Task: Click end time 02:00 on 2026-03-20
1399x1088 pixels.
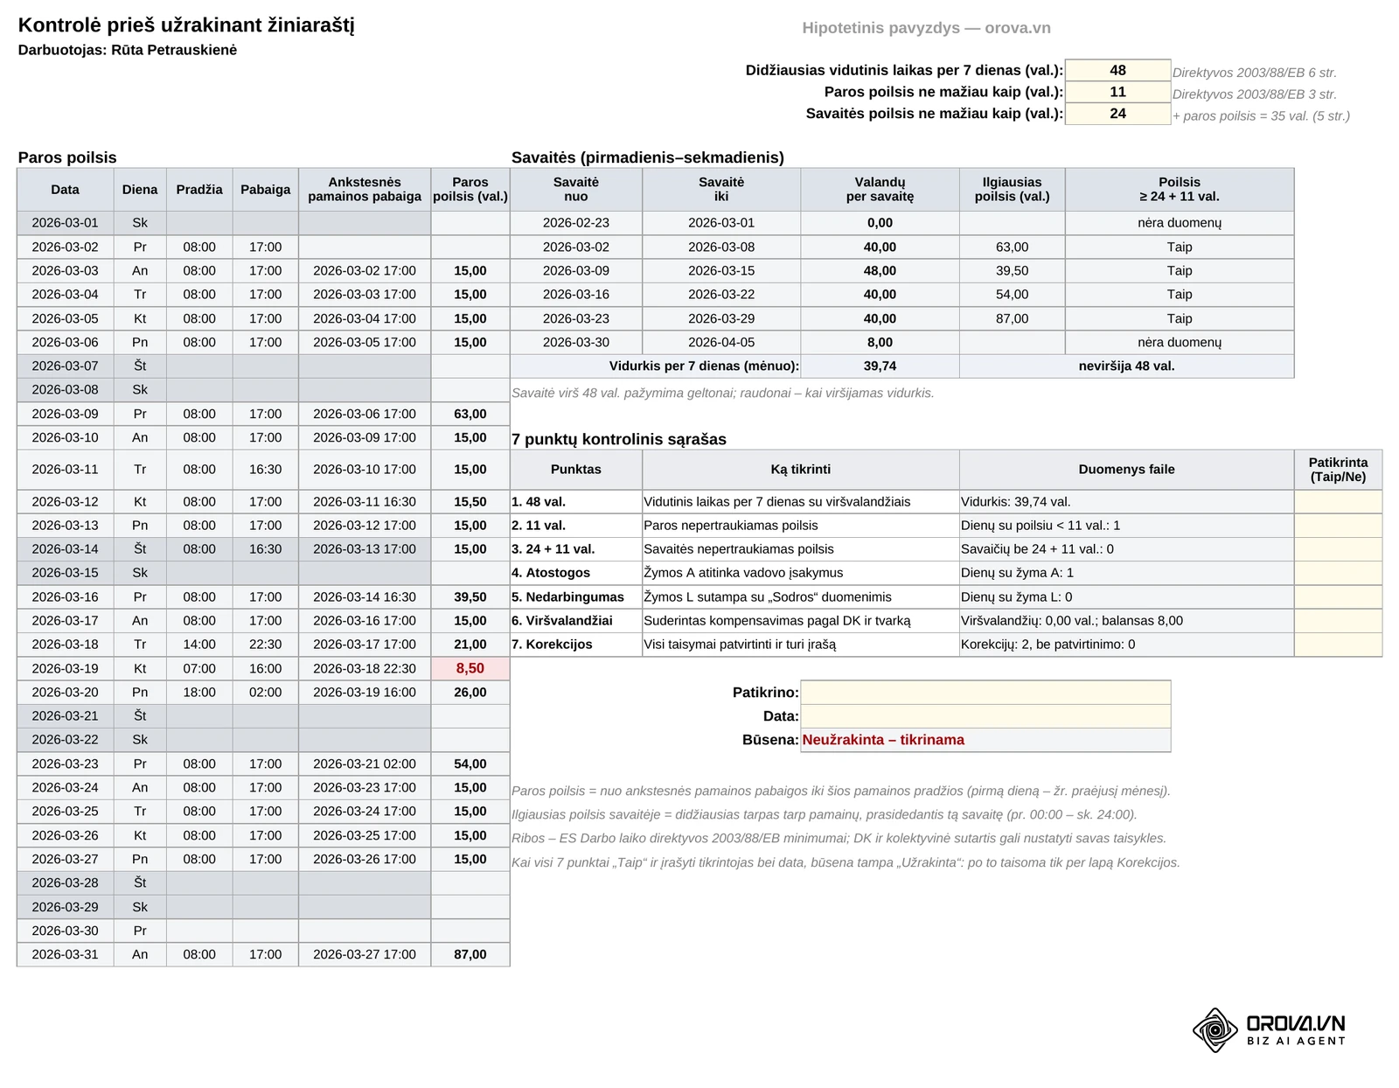Action: [x=265, y=693]
